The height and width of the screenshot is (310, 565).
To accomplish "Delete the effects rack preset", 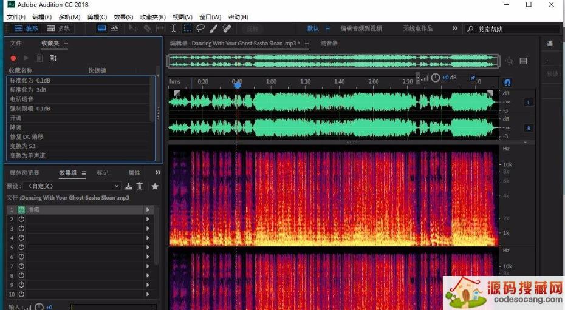I will (x=140, y=186).
